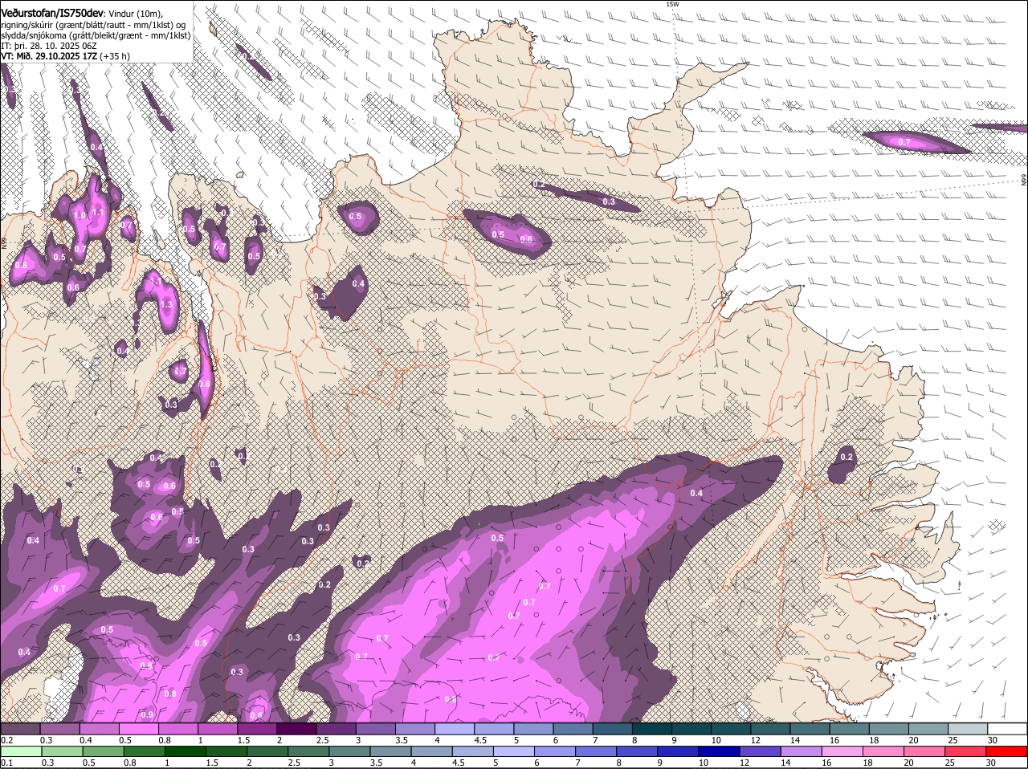Click the '0.8' label of the lower legend scale
Image resolution: width=1028 pixels, height=769 pixels.
[x=129, y=763]
